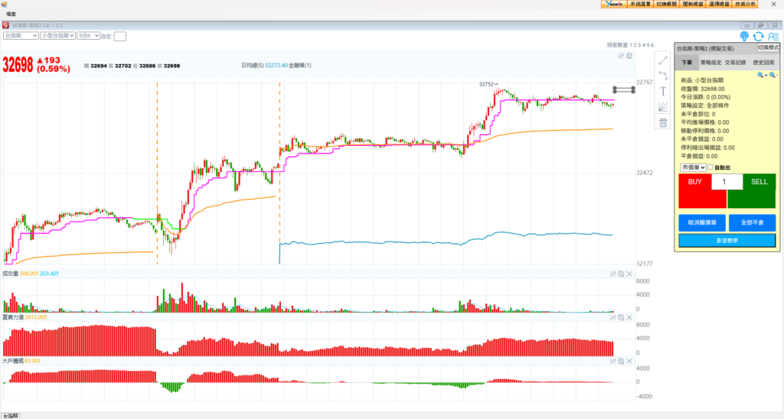Click the blue broadcast signal icon
This screenshot has width=784, height=419.
[744, 36]
